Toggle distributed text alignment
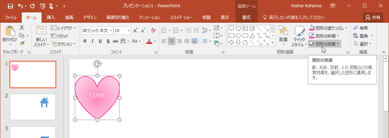The width and height of the screenshot is (389, 138). click(x=194, y=41)
